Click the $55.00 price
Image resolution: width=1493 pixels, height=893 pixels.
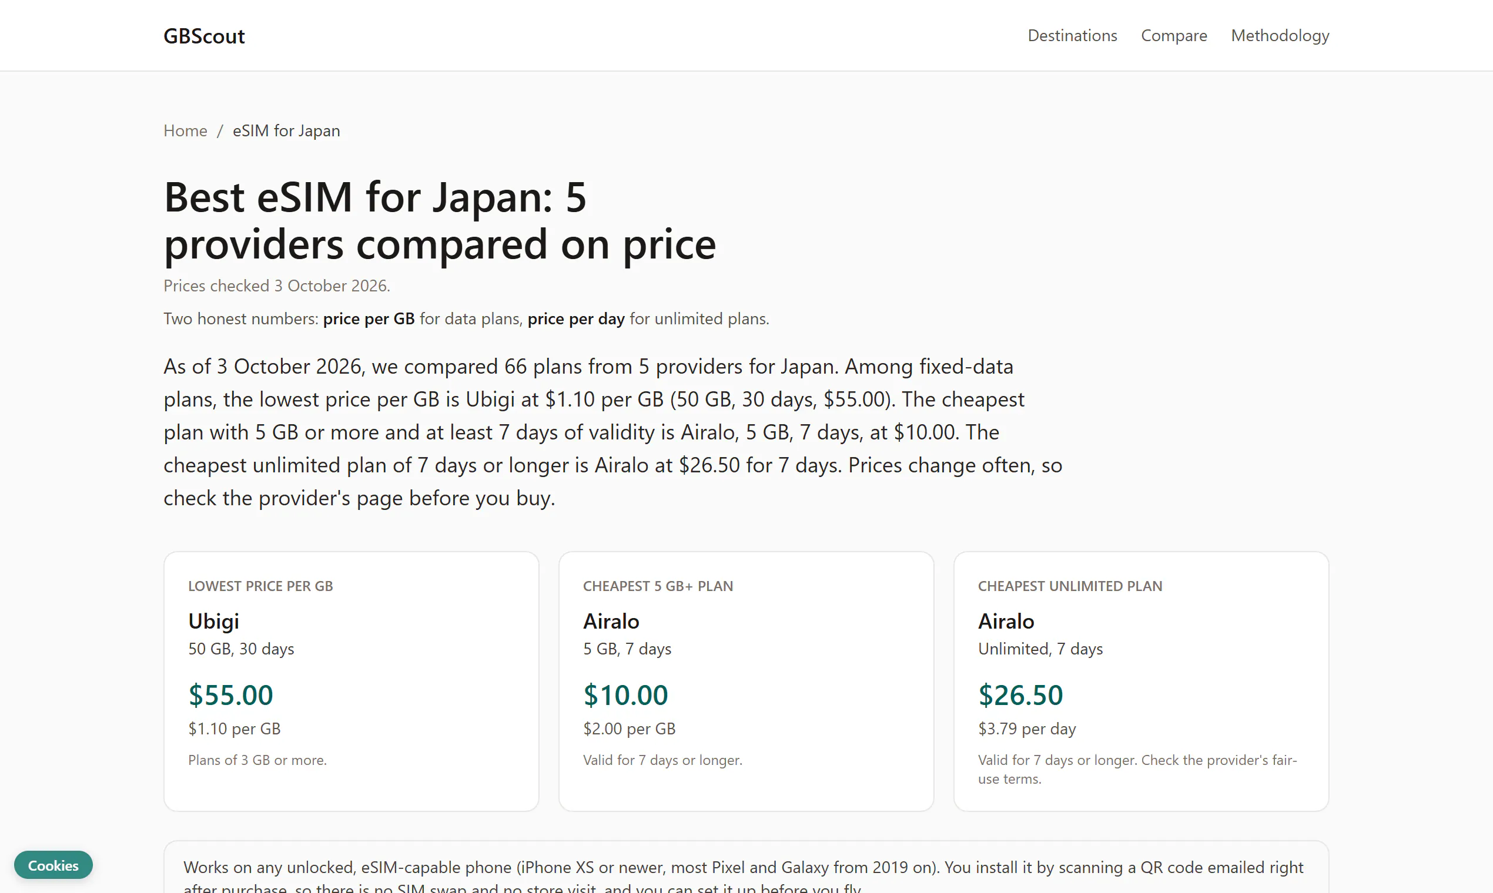[x=230, y=695]
